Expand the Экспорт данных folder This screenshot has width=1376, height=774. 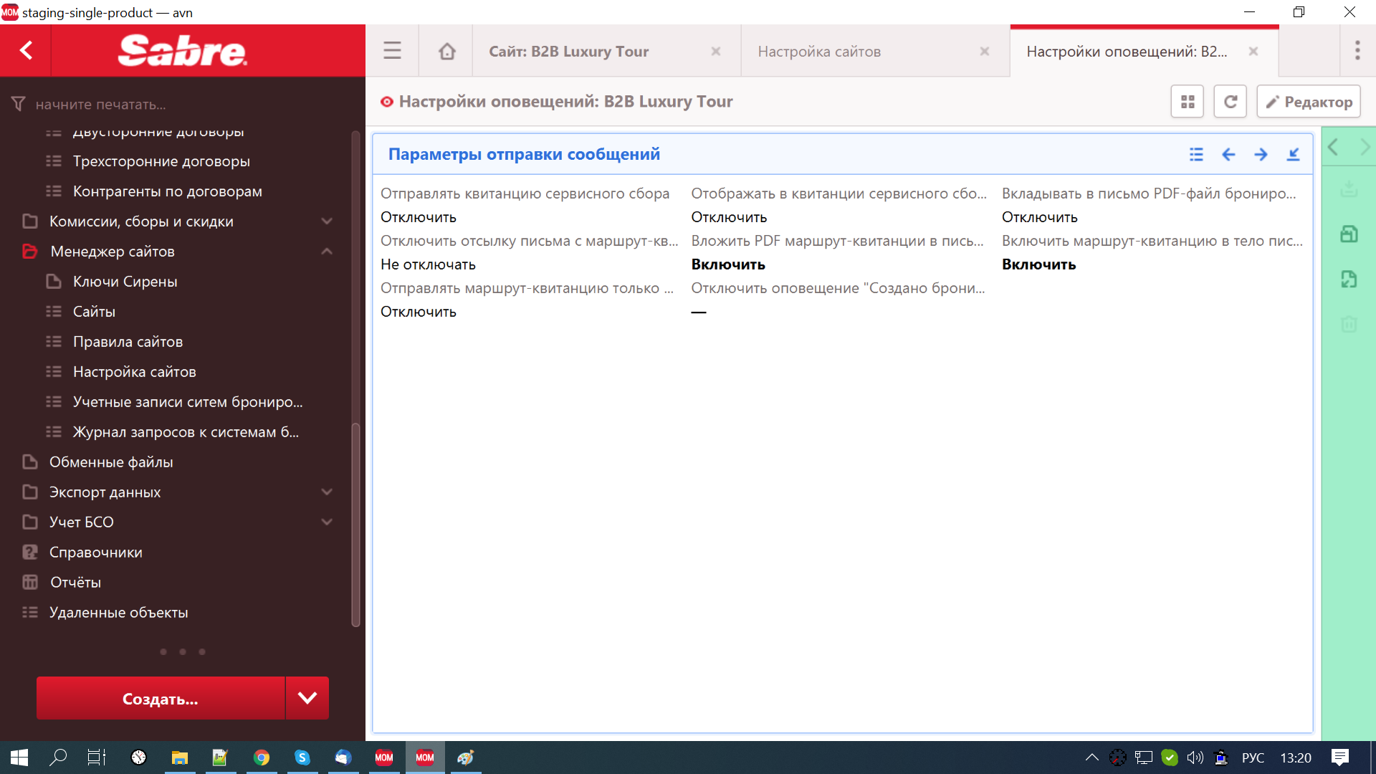[327, 492]
